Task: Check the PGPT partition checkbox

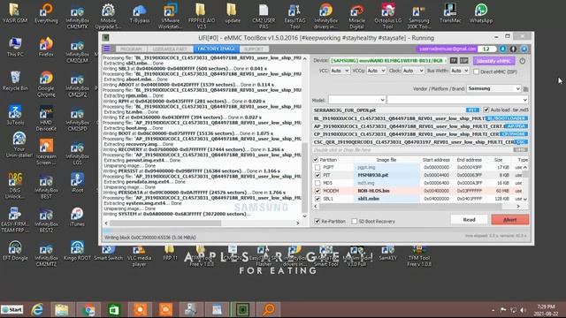Action: [x=317, y=167]
